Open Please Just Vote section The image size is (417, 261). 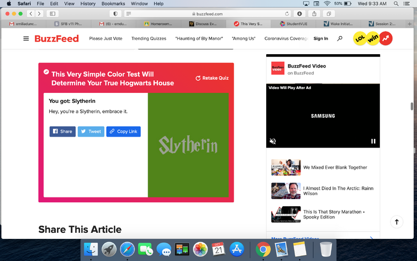(105, 39)
